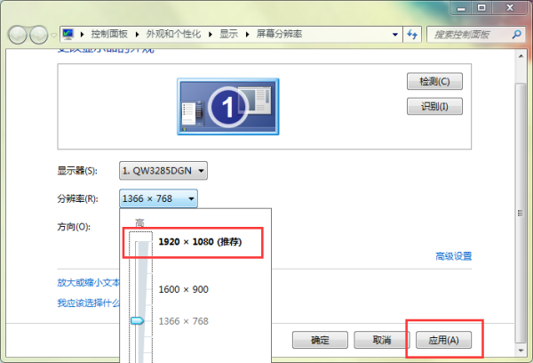Screen dimensions: 533x363
Task: Choose 1920 × 1080 (推荐) on resolution slider
Action: pos(200,241)
